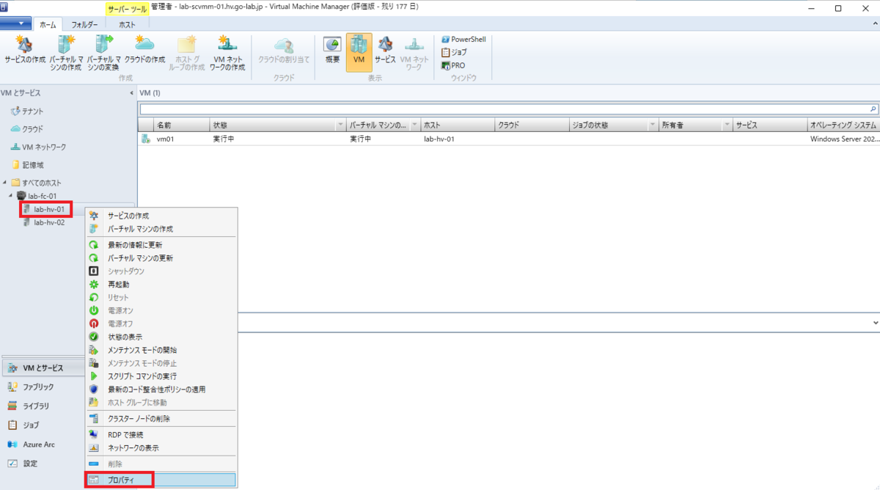Collapse the All Hosts tree node arrow
The image size is (880, 490).
coord(5,183)
